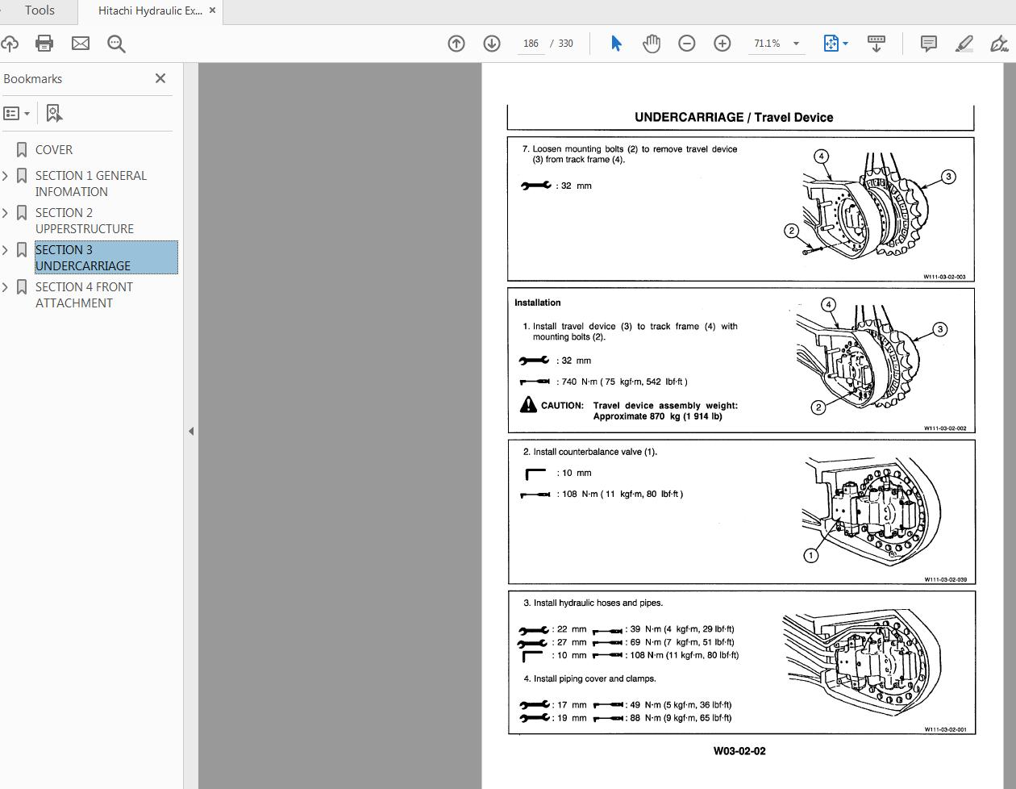The width and height of the screenshot is (1016, 789).
Task: Expand SECTION 2 UPPERSTRUCTURE bookmark
Action: [x=6, y=212]
